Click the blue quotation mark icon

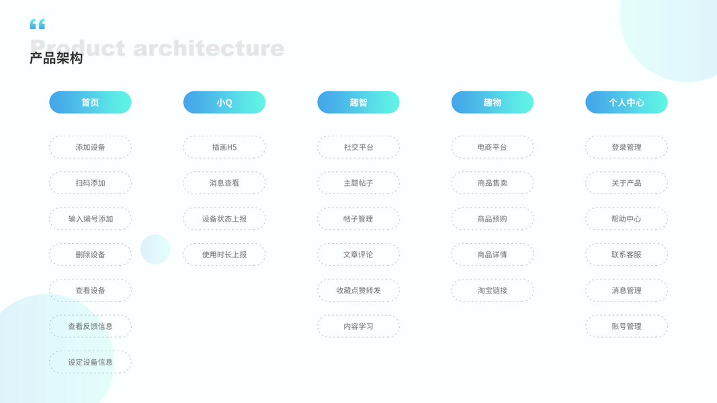point(38,24)
